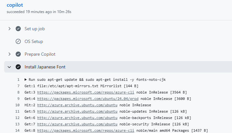Screen dimensions: 232x133
Task: Open azure archive link on line 10
Action: (77, 105)
